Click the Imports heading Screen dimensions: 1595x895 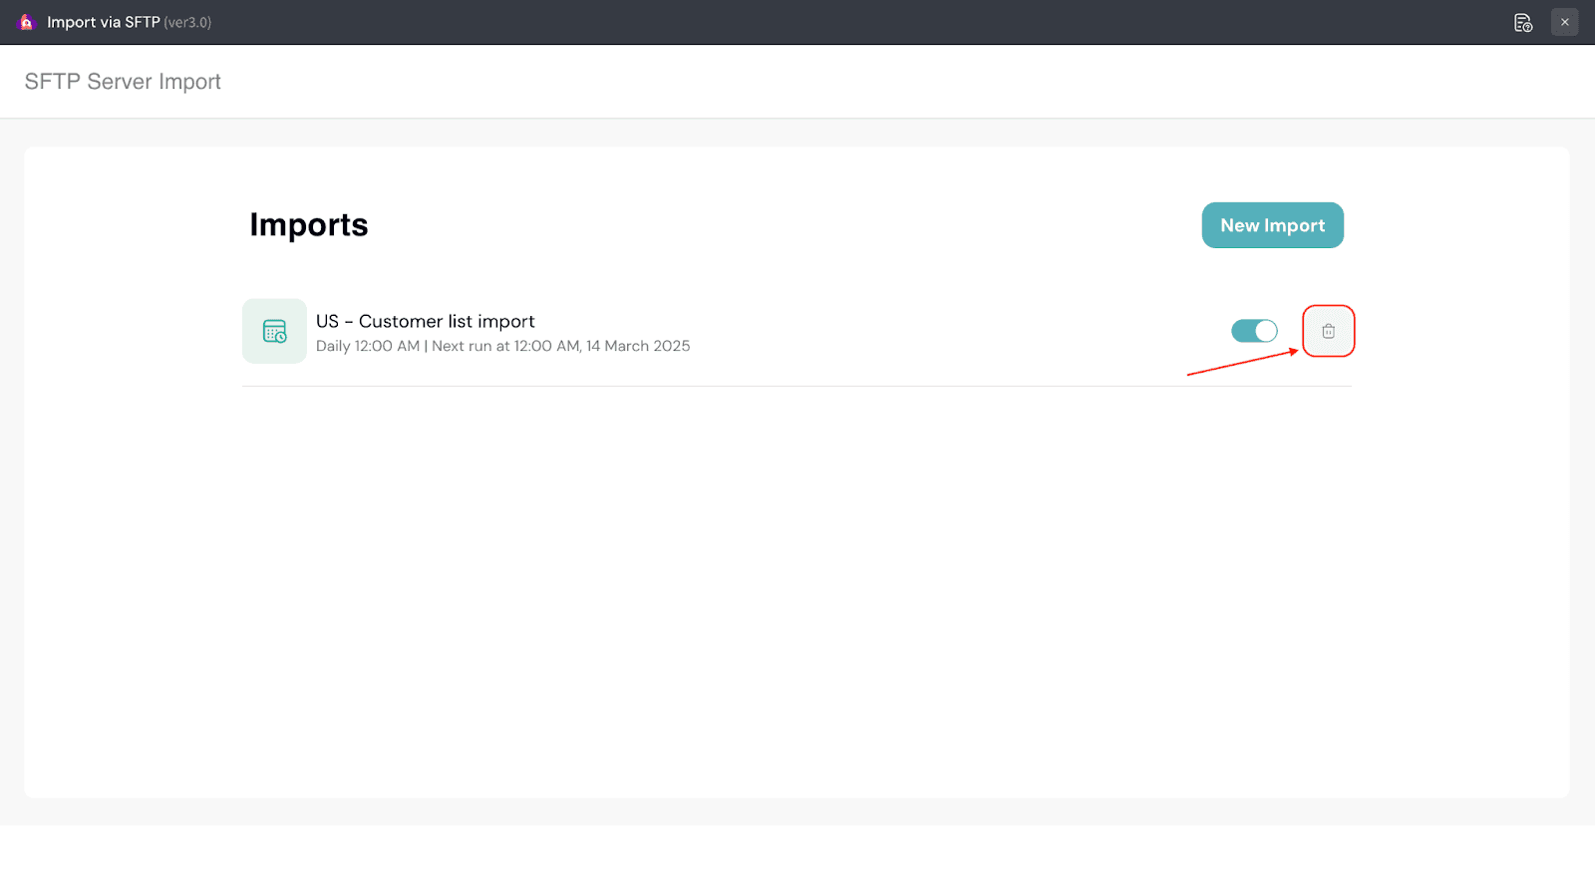point(308,225)
